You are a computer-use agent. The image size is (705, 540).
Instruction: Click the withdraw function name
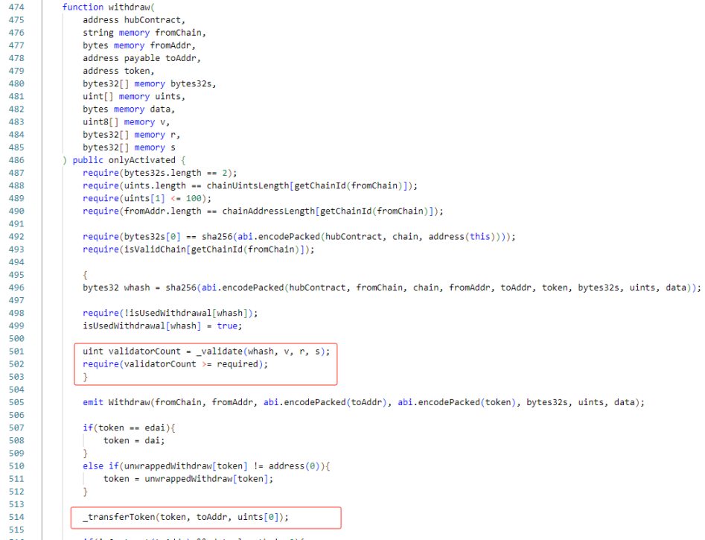(x=128, y=7)
